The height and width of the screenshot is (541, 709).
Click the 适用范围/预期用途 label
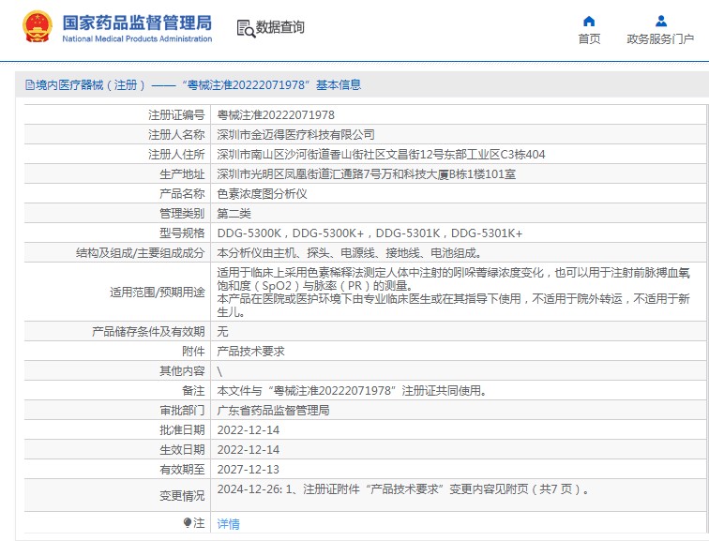(158, 292)
